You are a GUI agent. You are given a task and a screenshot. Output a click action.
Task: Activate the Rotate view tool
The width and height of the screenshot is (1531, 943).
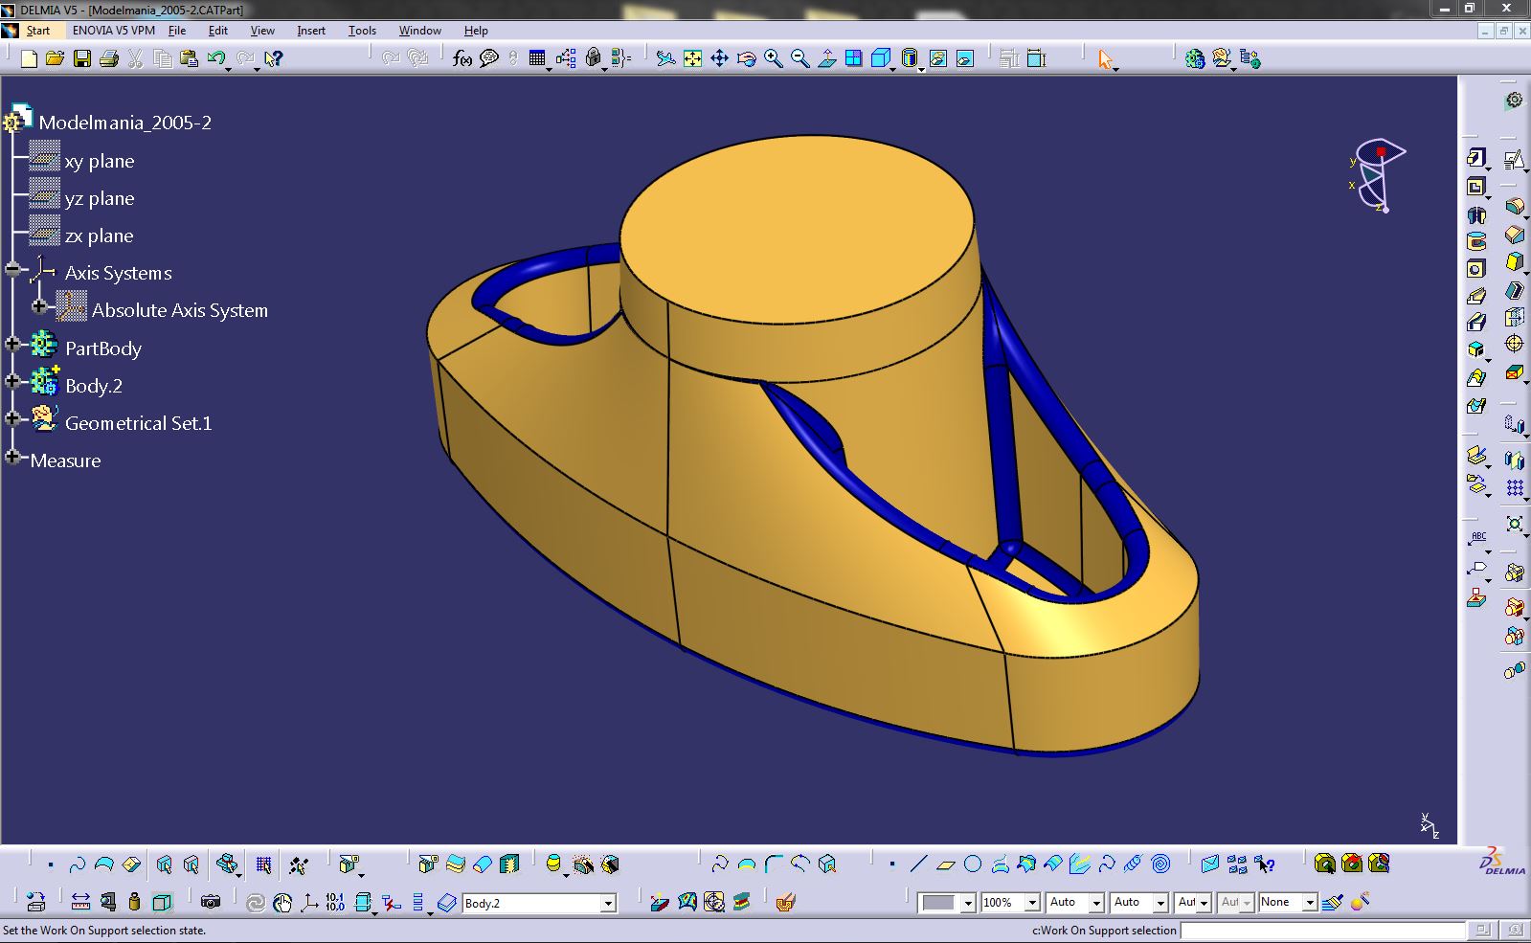click(x=746, y=59)
